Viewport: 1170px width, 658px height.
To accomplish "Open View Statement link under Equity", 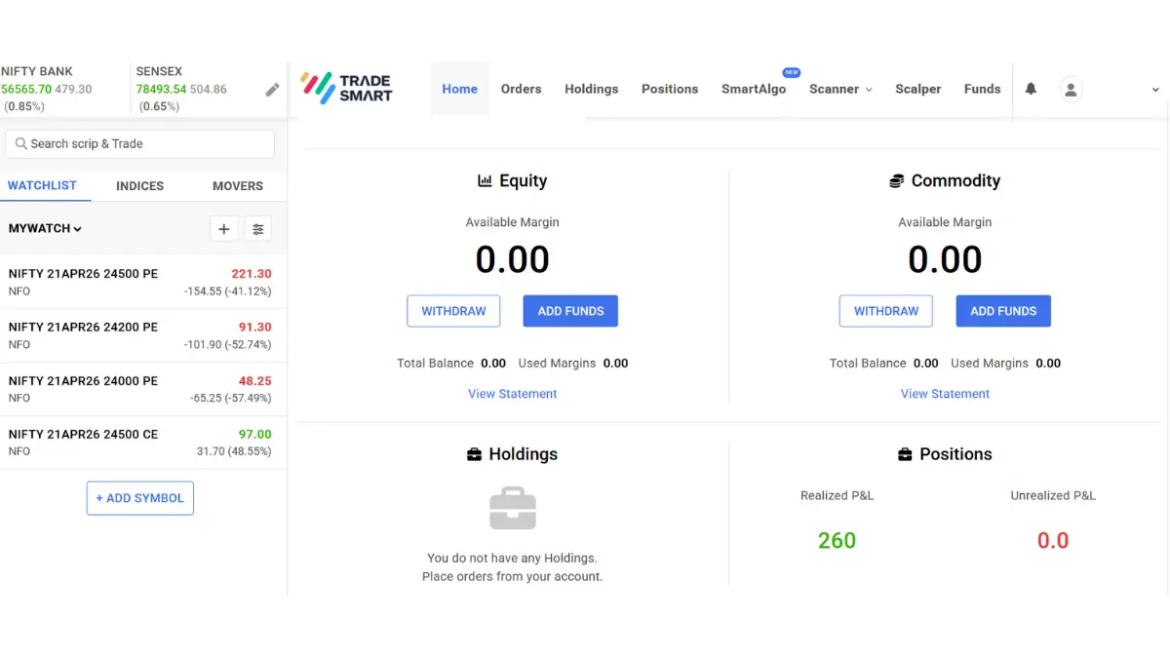I will pos(512,394).
